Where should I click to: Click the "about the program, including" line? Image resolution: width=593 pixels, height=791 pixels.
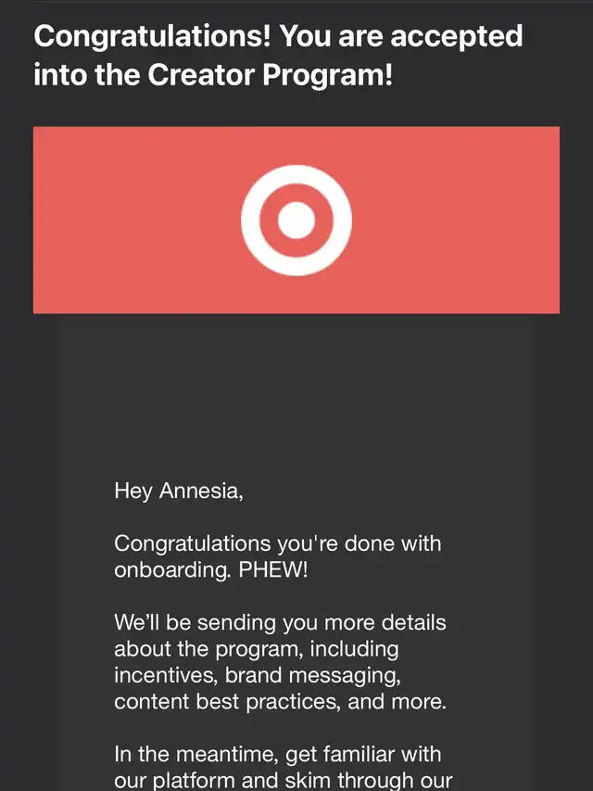click(x=257, y=648)
